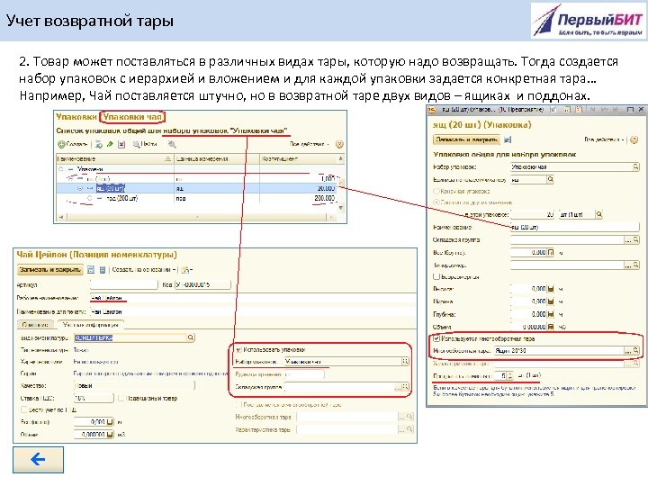This screenshot has height=486, width=648.
Task: Click the help icon in packaging list toolbar
Action: 339,144
